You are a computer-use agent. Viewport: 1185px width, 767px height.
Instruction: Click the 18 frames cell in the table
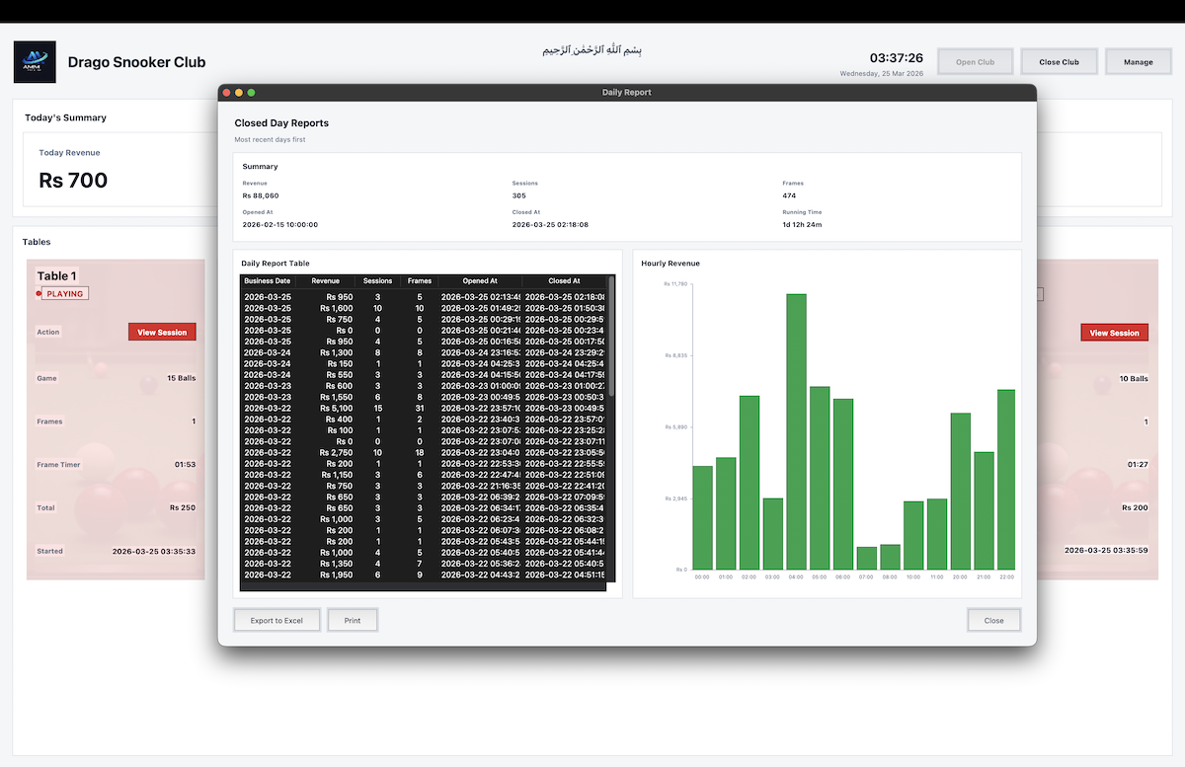click(420, 452)
